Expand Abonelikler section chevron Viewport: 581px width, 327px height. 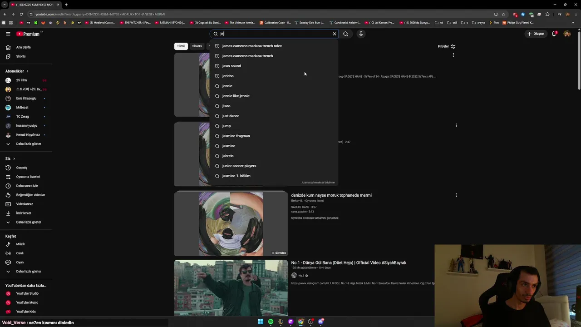pyautogui.click(x=27, y=71)
